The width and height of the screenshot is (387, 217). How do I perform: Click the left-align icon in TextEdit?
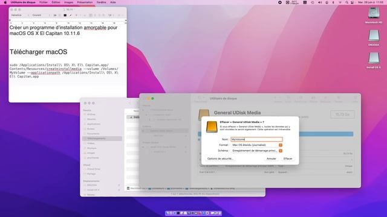[x=91, y=15]
